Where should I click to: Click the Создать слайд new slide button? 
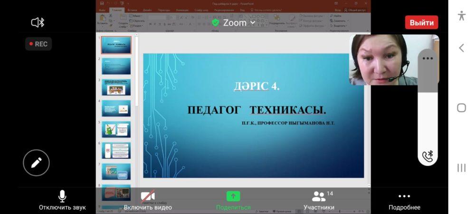pyautogui.click(x=123, y=20)
